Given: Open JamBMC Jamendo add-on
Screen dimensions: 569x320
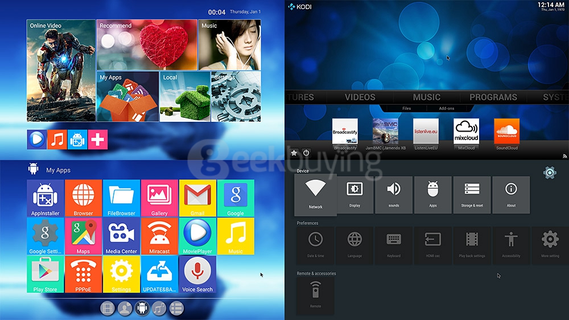Looking at the screenshot, I should pyautogui.click(x=385, y=134).
